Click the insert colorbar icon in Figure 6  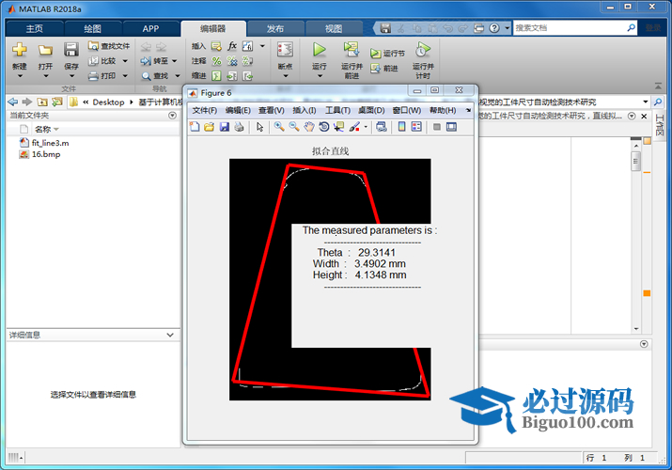click(401, 126)
